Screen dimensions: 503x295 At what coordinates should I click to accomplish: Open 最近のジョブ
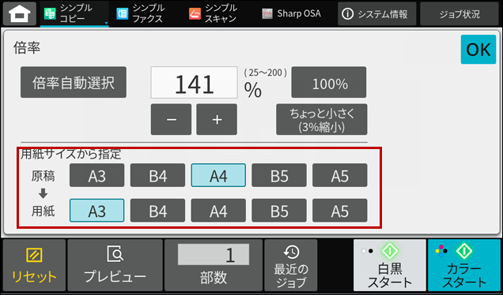tap(290, 265)
